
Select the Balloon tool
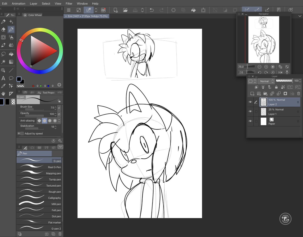click(11, 78)
